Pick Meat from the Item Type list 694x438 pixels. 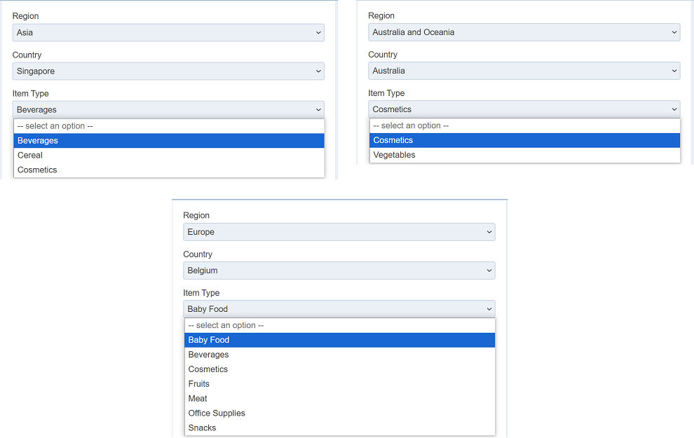tap(198, 399)
